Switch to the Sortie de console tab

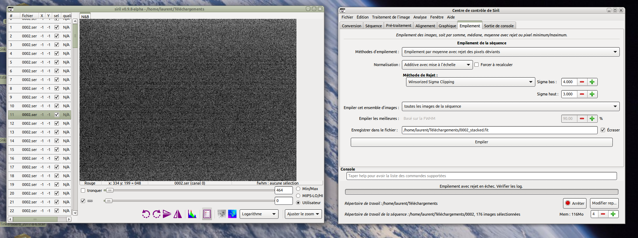click(x=499, y=26)
